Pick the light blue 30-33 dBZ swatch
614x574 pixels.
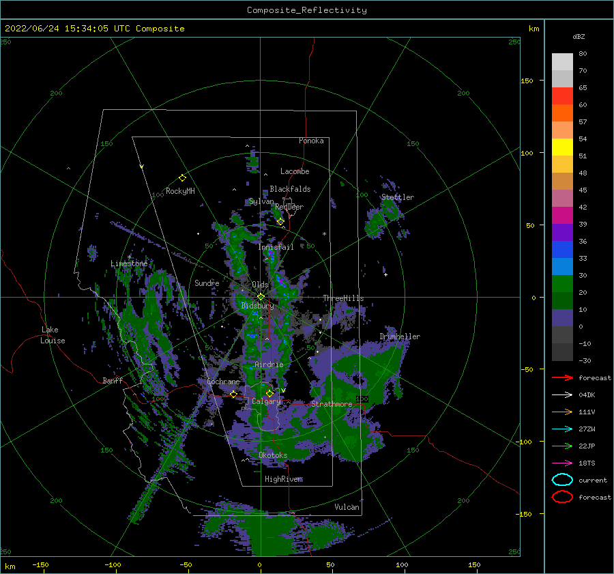click(x=562, y=266)
